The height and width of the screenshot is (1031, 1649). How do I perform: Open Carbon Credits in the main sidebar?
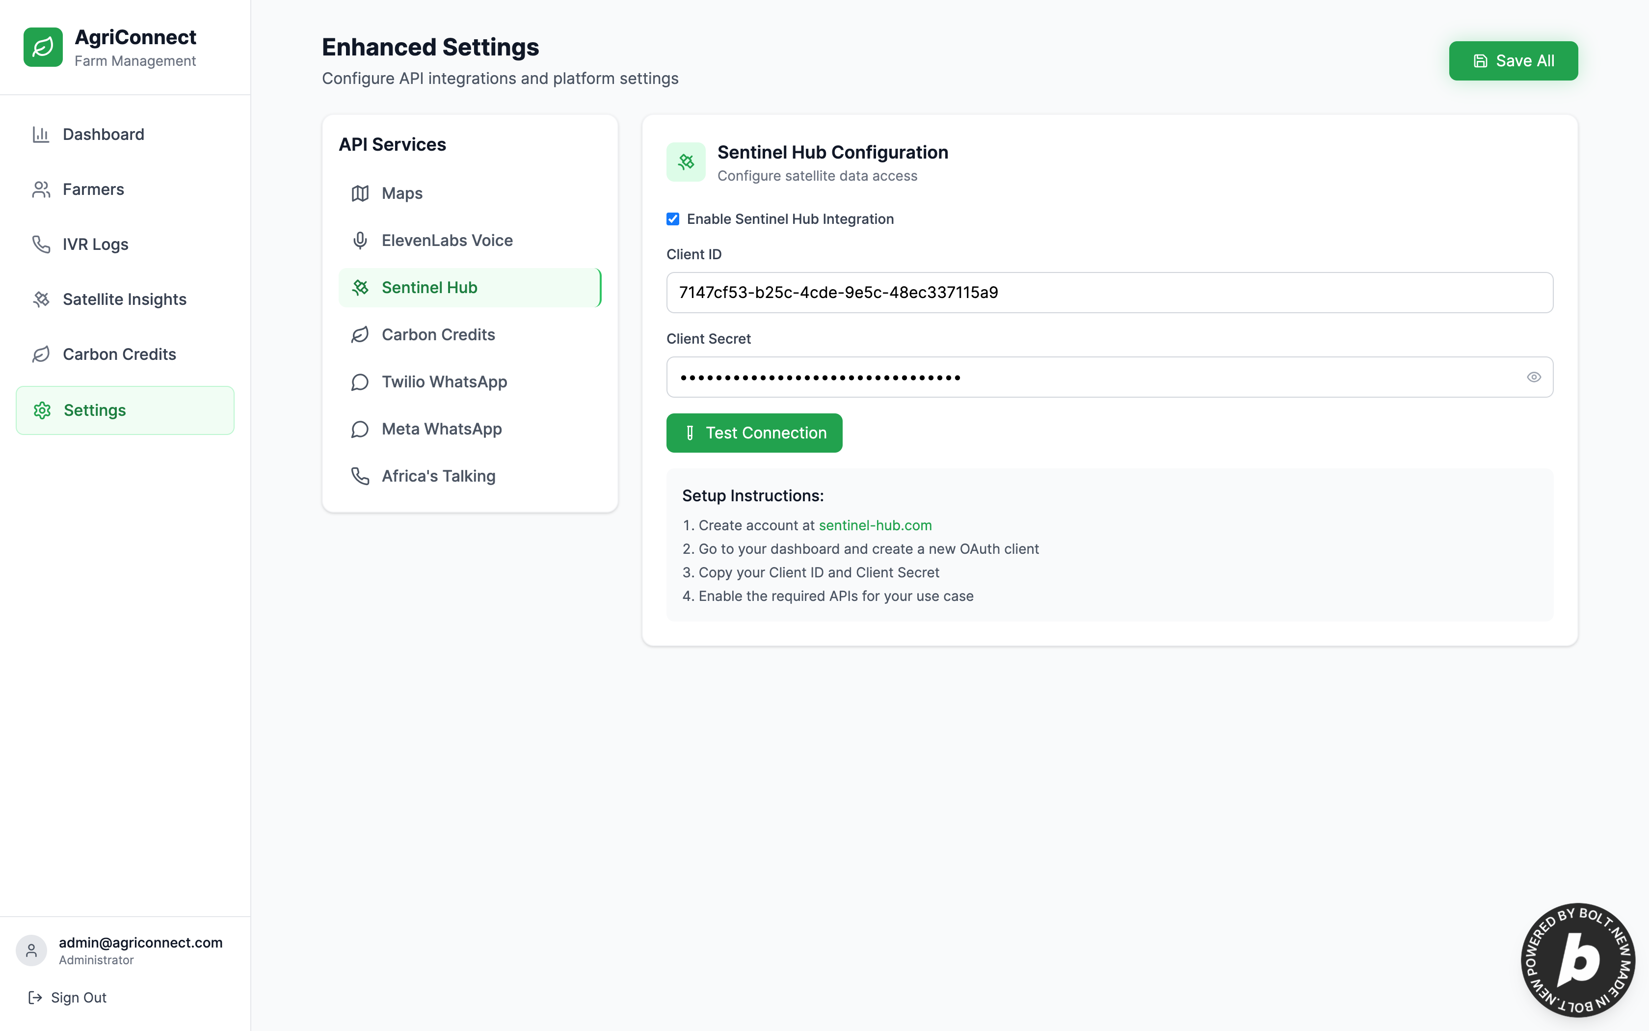[x=119, y=354]
